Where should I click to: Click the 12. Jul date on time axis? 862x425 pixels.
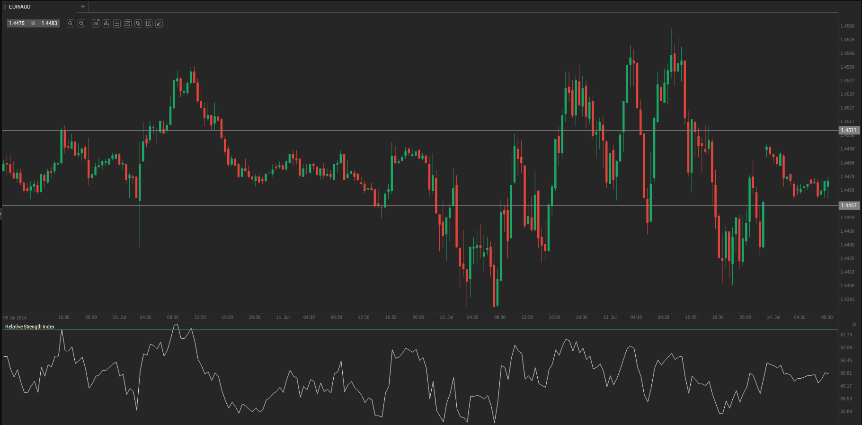point(446,317)
